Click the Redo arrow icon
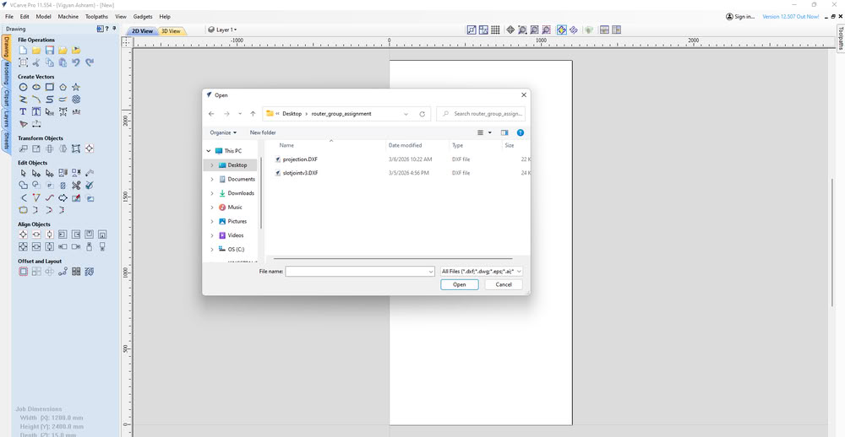845x437 pixels. [x=90, y=62]
